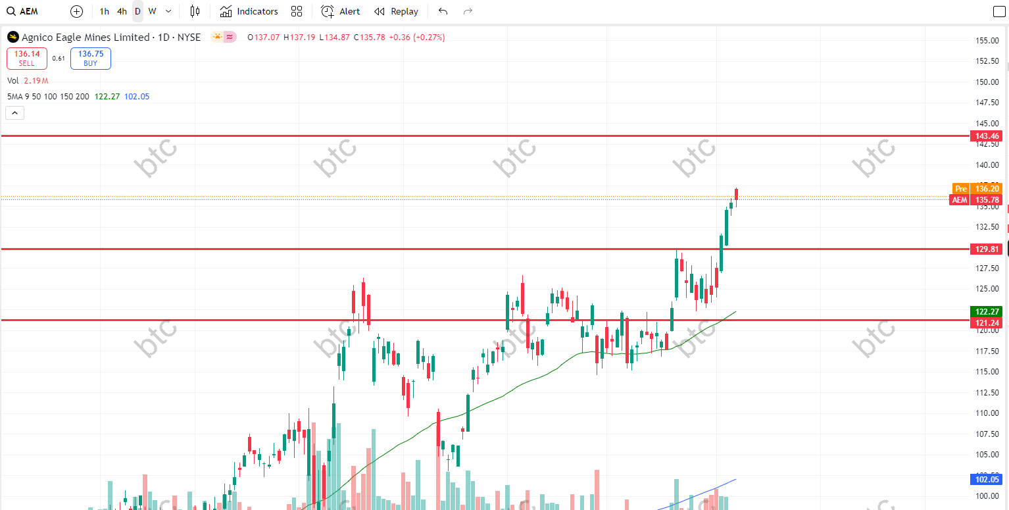This screenshot has height=510, width=1009.
Task: Click the green 122.27 moving average value
Action: click(107, 97)
